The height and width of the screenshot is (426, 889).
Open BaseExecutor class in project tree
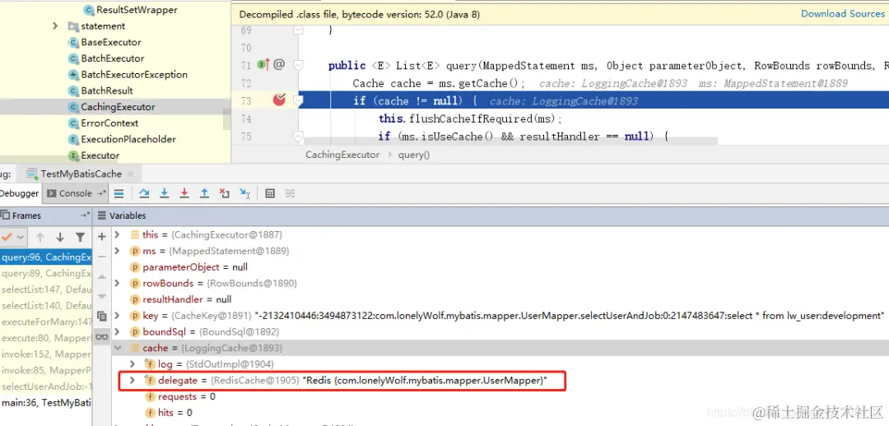111,42
